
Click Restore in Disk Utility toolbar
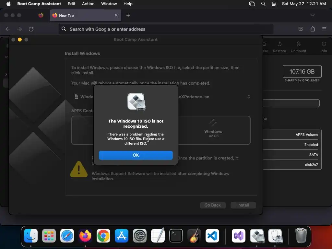(x=279, y=47)
